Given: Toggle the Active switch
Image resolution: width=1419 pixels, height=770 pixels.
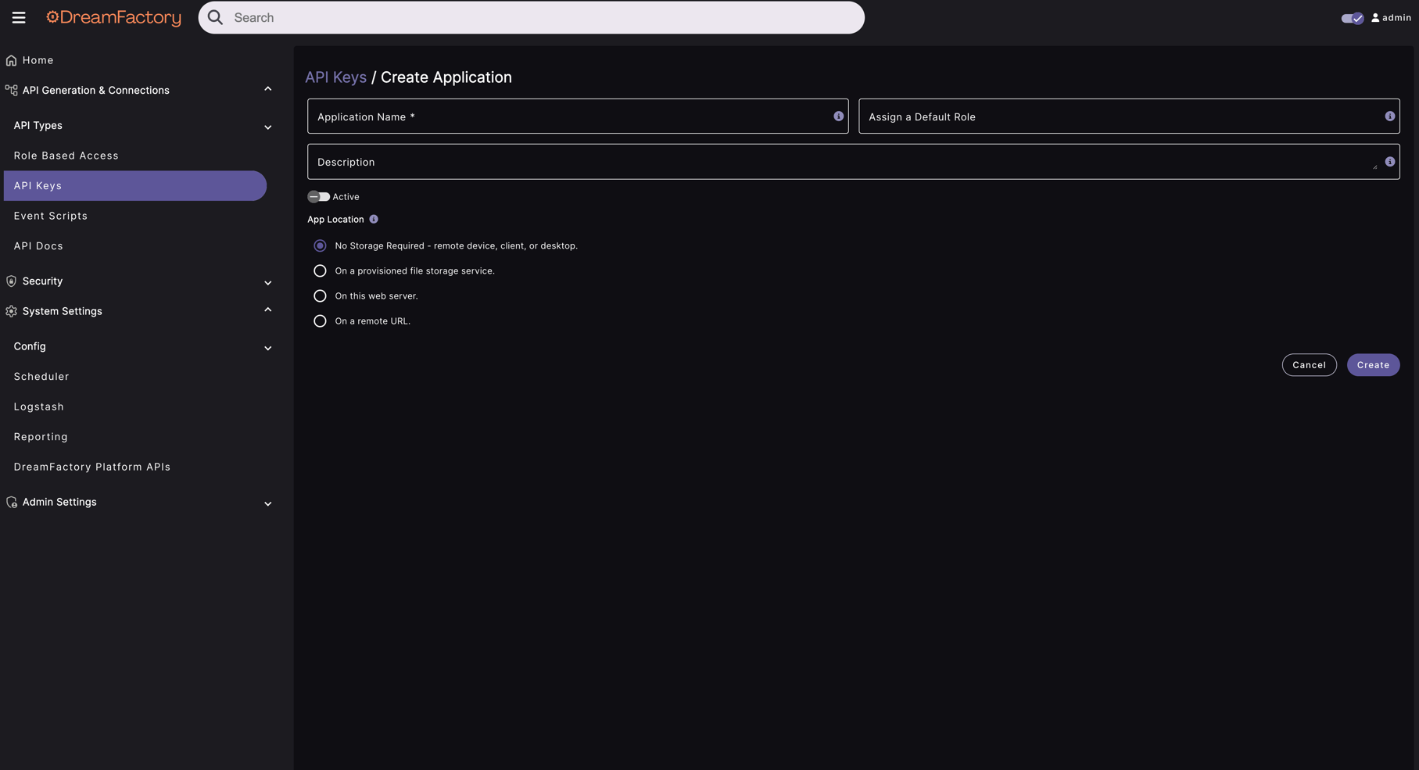Looking at the screenshot, I should (x=319, y=196).
